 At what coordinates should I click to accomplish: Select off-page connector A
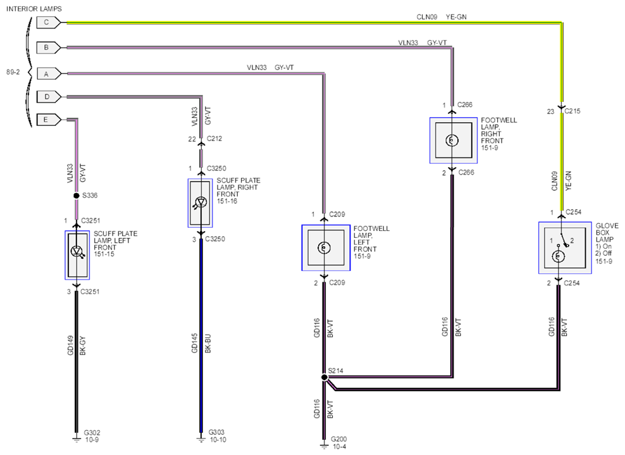[x=49, y=74]
